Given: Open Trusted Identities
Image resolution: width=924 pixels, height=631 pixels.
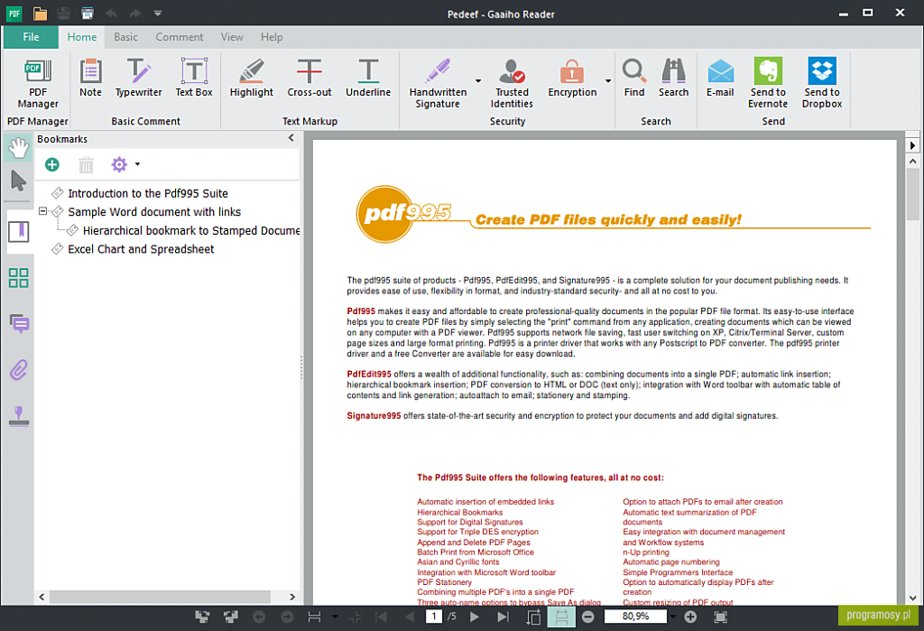Looking at the screenshot, I should [512, 83].
